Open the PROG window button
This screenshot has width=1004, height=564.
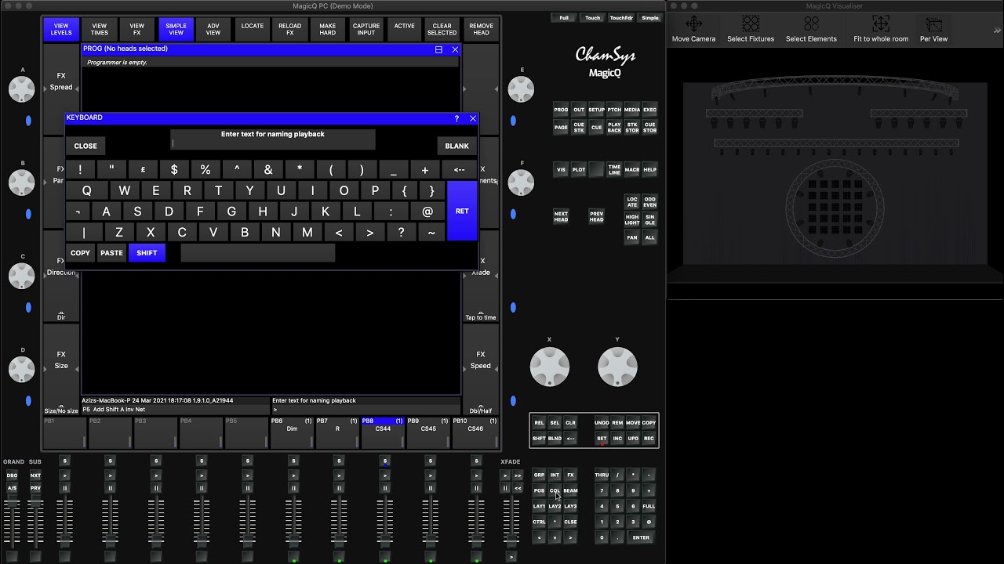tap(561, 110)
